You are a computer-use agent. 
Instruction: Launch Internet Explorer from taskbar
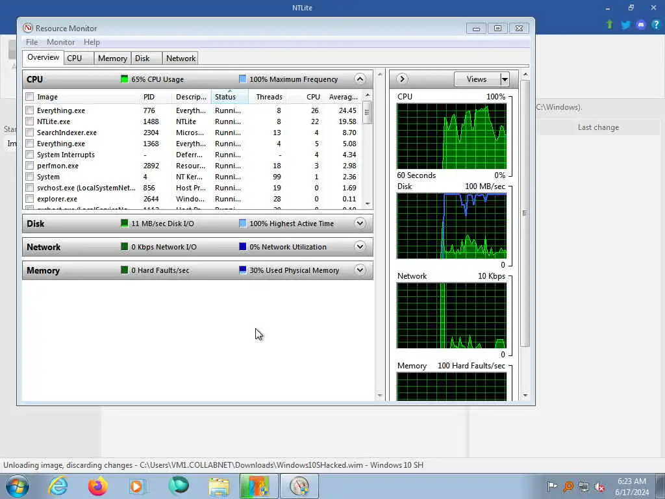tap(58, 486)
